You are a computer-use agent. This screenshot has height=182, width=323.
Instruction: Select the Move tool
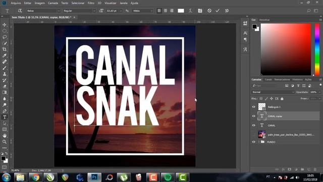tap(5, 25)
